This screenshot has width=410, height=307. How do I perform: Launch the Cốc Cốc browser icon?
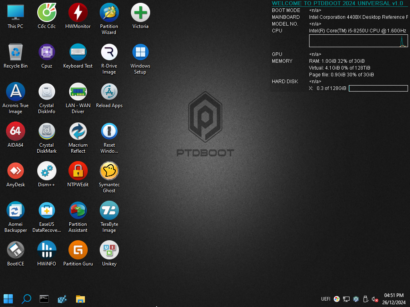click(46, 16)
